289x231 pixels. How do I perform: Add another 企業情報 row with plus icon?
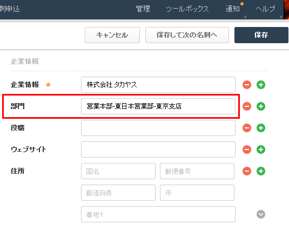pyautogui.click(x=261, y=85)
